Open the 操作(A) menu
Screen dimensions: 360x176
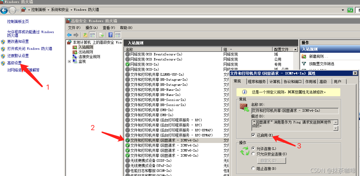(92, 28)
